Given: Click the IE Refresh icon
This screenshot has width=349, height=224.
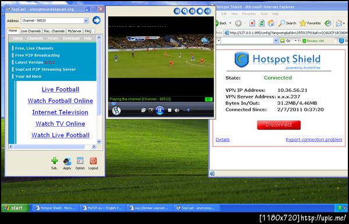Looking at the screenshot, I should coord(262,23).
